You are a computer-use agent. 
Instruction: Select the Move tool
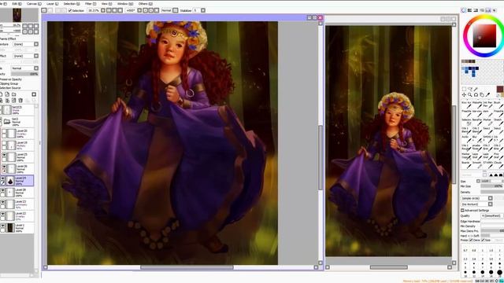pos(464,95)
